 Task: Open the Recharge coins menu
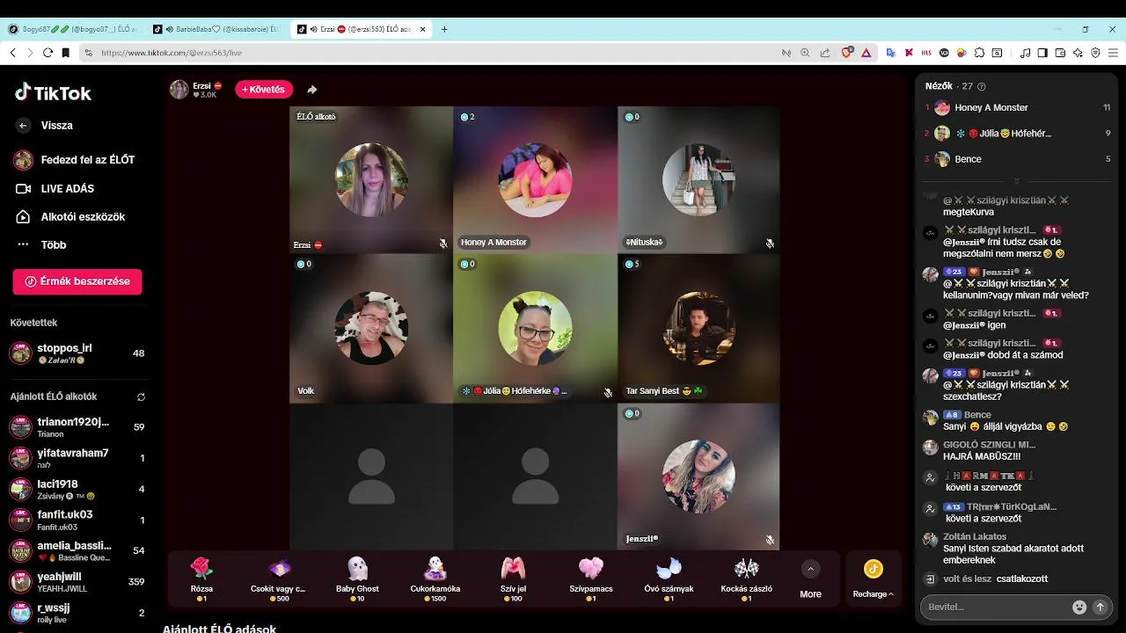tap(873, 578)
